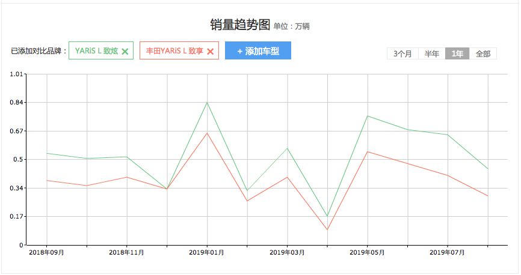Click the 丰田YARiS L 致享 brand tag label
Screen dimensions: 521x275
[174, 51]
